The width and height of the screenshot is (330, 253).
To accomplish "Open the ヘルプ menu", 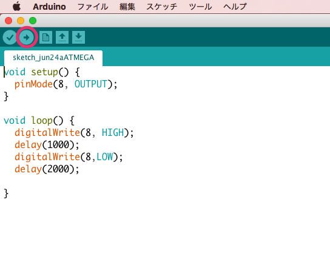I will [235, 7].
